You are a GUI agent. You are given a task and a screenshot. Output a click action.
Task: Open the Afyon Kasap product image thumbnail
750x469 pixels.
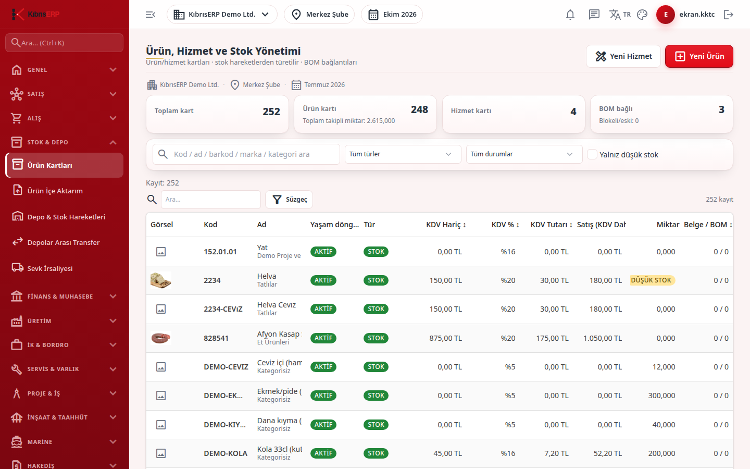point(161,338)
